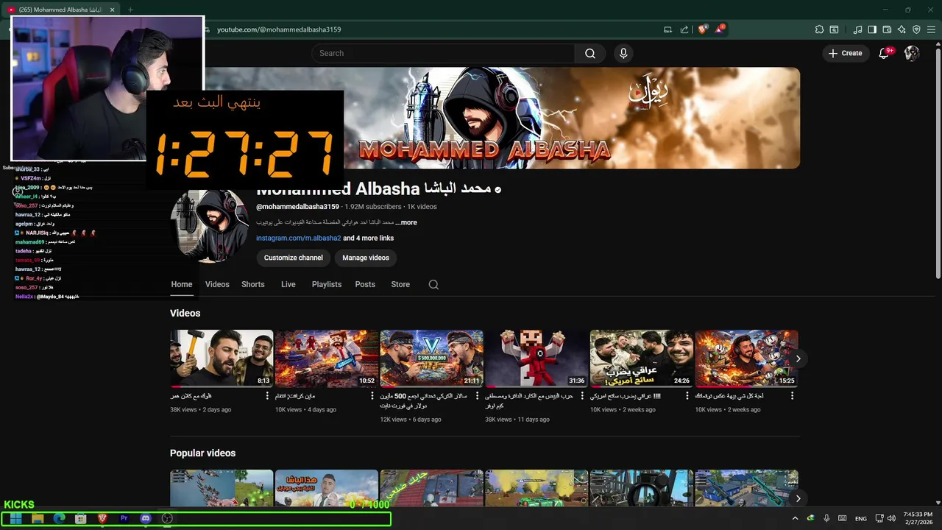Toggle the browser sidebar panel
This screenshot has height=530, width=942.
click(872, 29)
